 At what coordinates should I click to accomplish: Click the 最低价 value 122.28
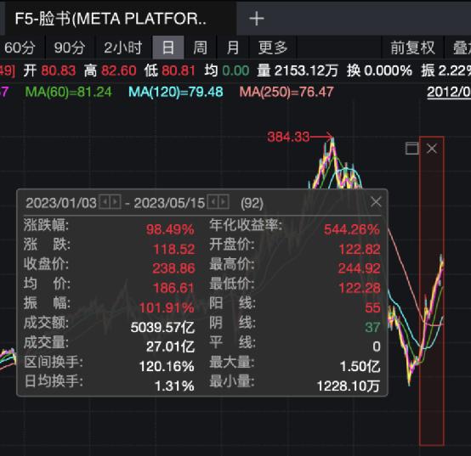click(360, 288)
